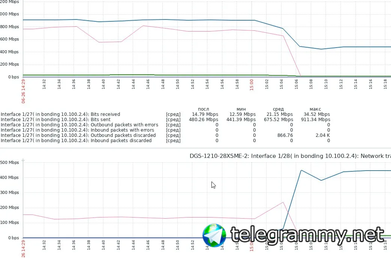Click the 15:12 time label in the top graph
This screenshot has width=391, height=258.
[341, 84]
